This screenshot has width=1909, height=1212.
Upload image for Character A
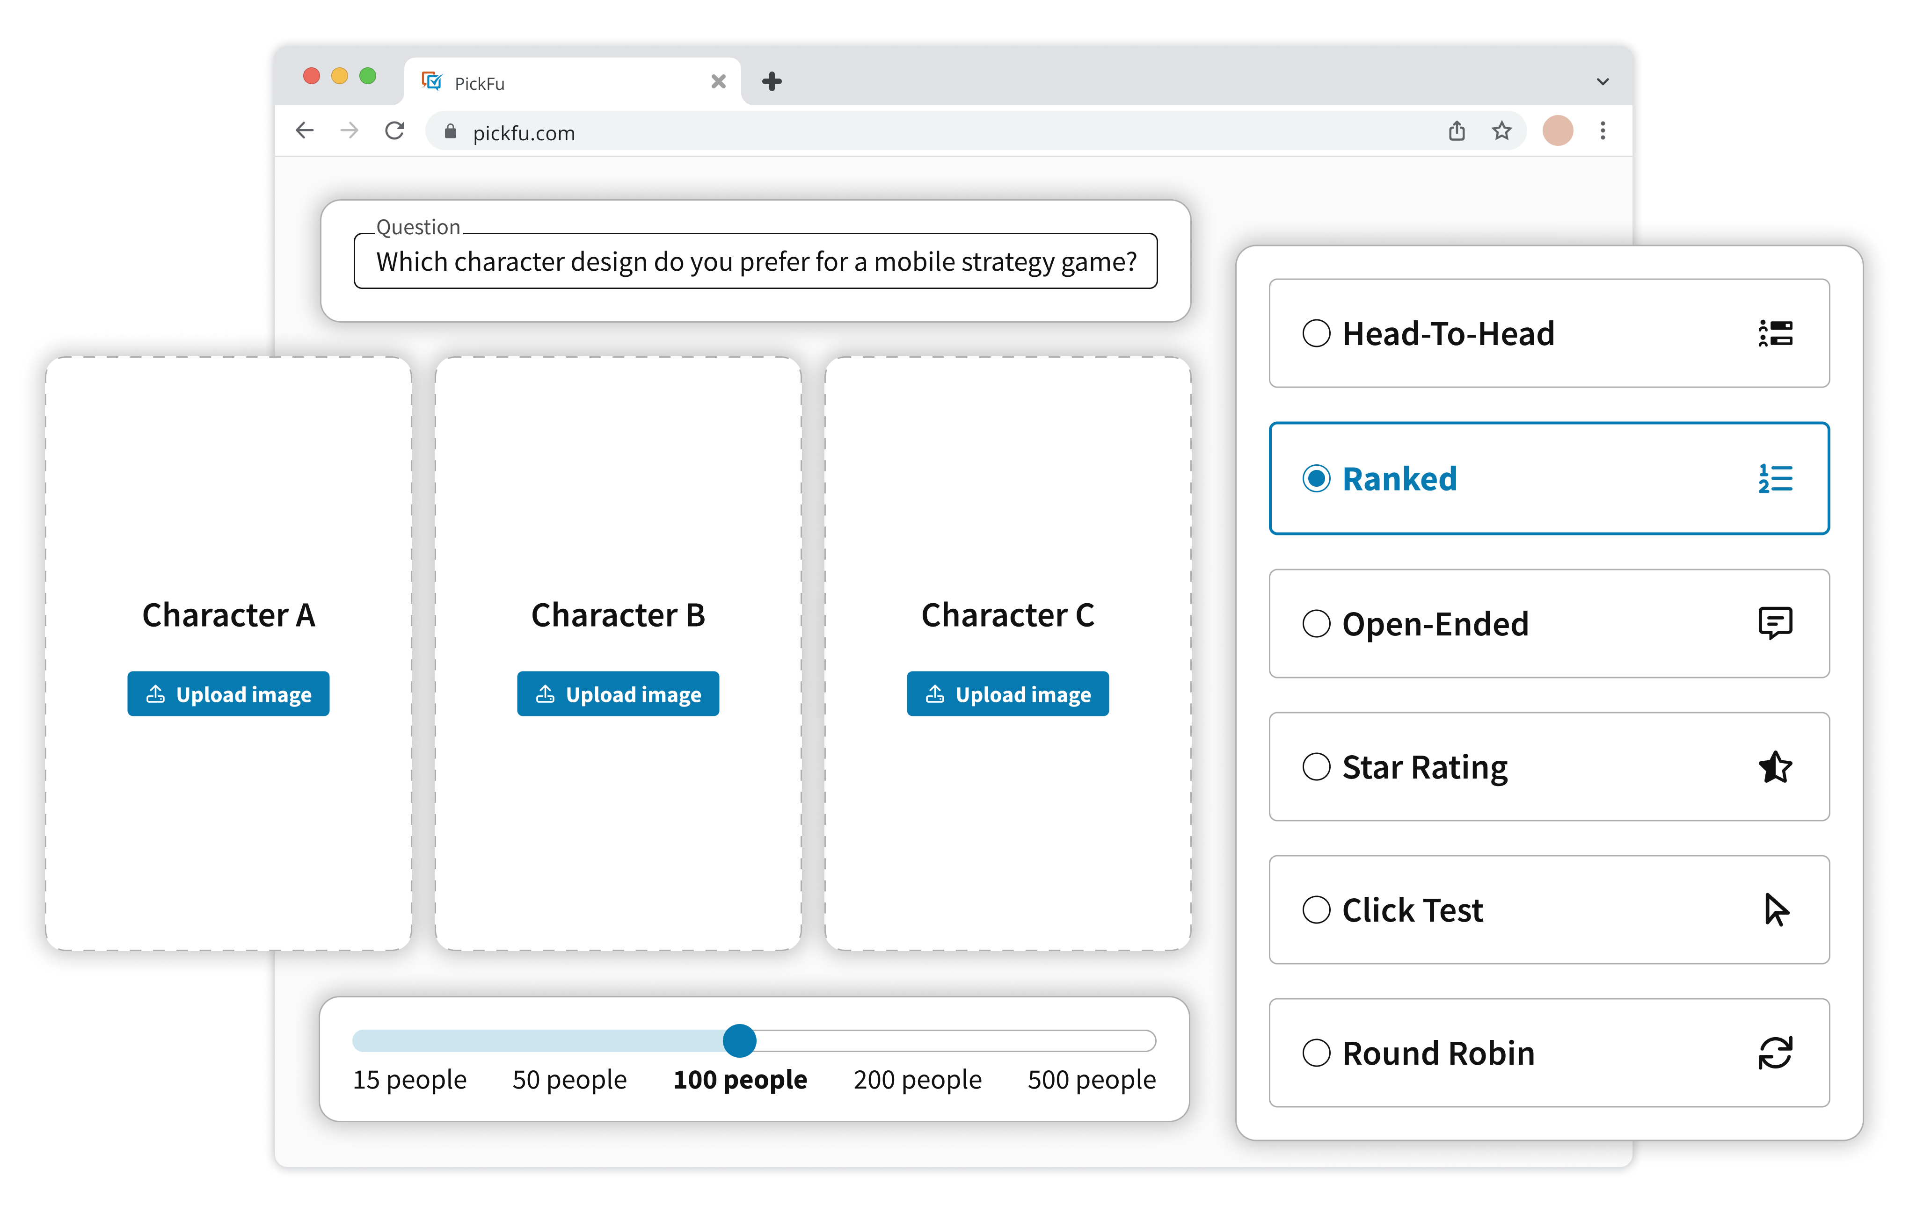[228, 694]
